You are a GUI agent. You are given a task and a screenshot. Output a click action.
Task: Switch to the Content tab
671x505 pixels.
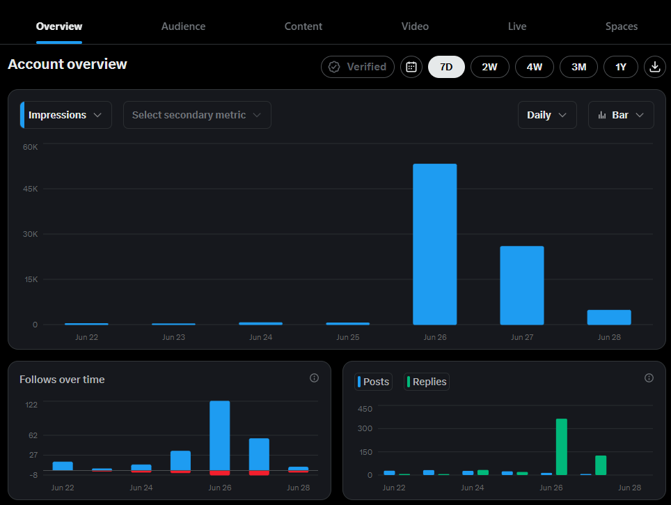[303, 26]
